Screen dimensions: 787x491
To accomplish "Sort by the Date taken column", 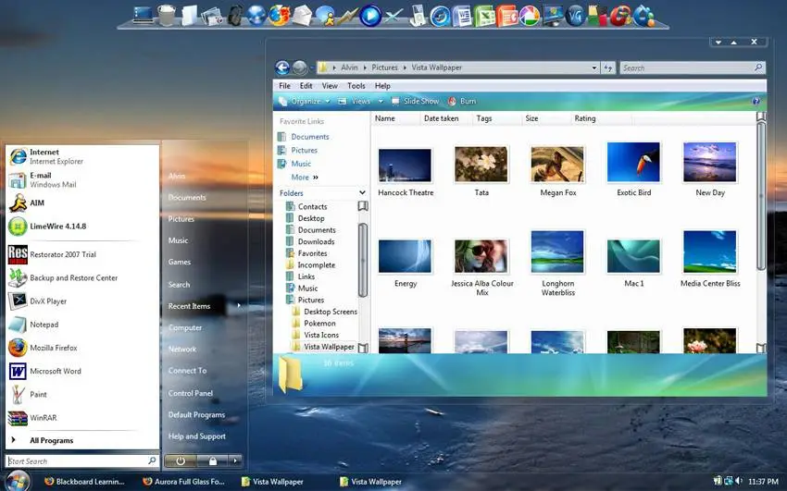I will tap(441, 118).
